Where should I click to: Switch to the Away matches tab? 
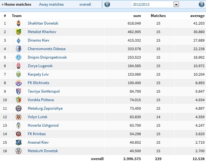(51, 4)
